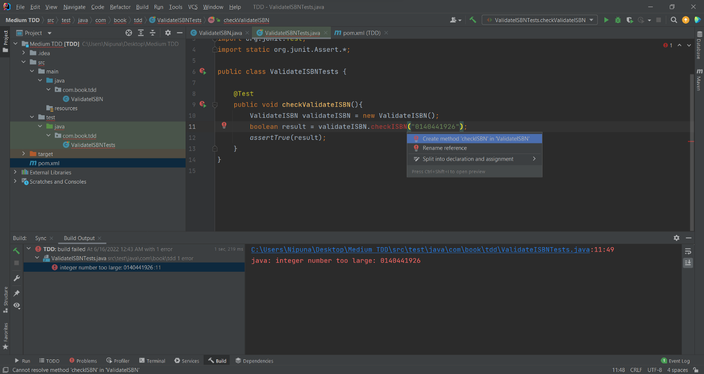Select Create method 'checkISBN' in 'ValidateISBN'
The image size is (704, 374).
click(x=475, y=138)
